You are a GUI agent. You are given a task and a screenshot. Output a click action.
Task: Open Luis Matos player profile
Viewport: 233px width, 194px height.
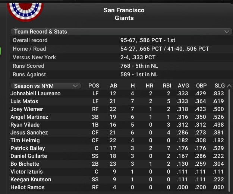[x=24, y=101]
